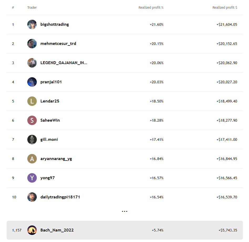Open gill.moni's Keep Calm avatar
Viewport: 249px width, 242px height.
[32, 140]
